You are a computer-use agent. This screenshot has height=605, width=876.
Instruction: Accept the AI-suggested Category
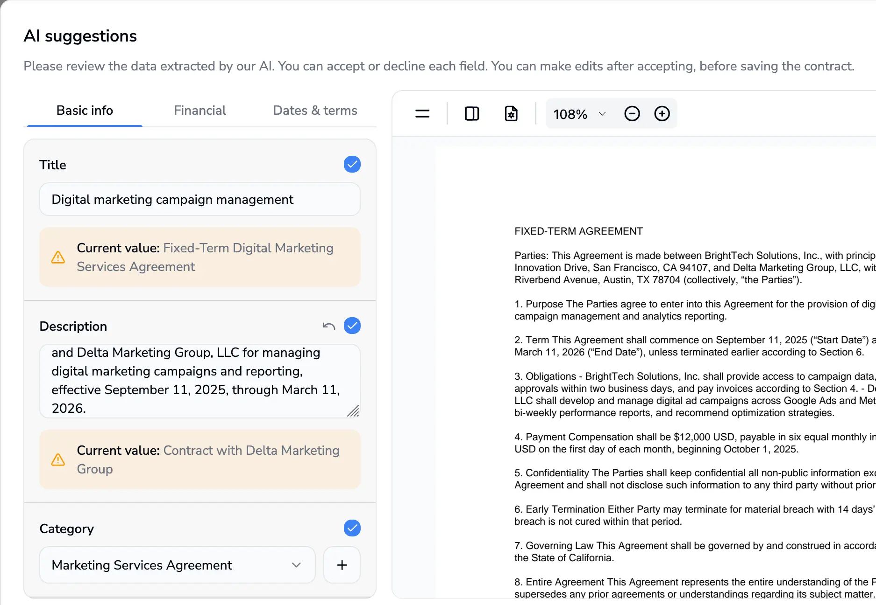[352, 528]
